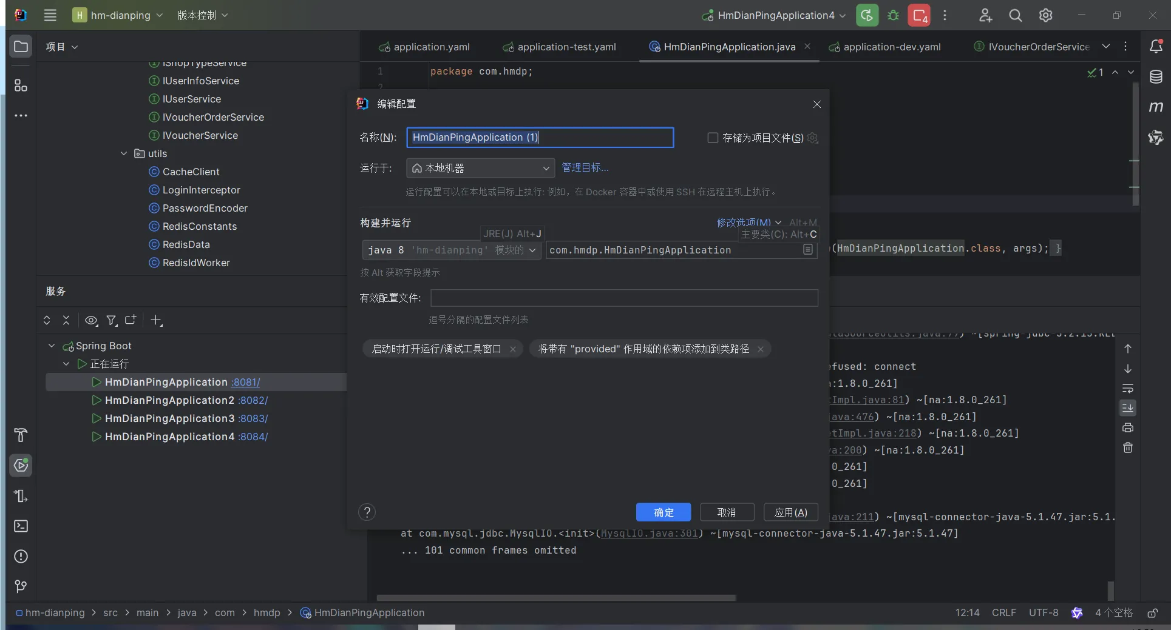Click the Apply button in dialog
This screenshot has width=1171, height=630.
coord(790,512)
